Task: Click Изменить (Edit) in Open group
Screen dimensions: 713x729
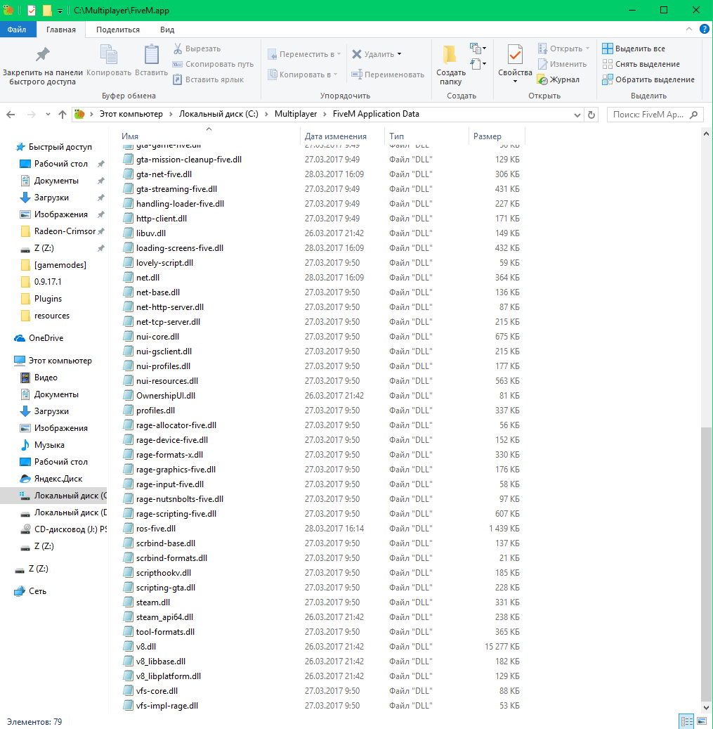Action: click(x=563, y=64)
